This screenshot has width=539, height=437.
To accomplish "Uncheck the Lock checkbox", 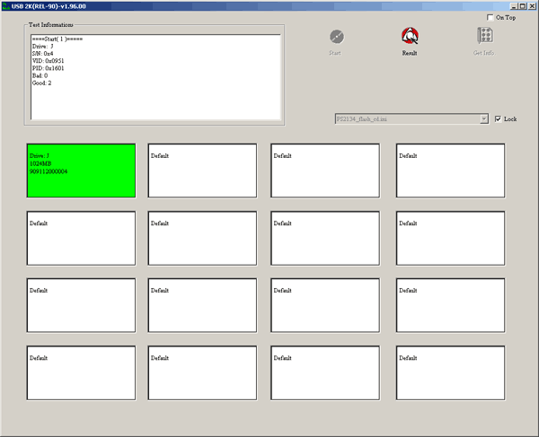I will (499, 118).
